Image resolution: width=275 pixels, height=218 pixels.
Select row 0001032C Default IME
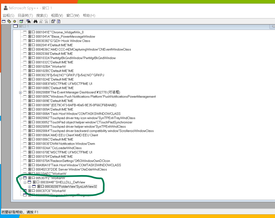(51, 62)
